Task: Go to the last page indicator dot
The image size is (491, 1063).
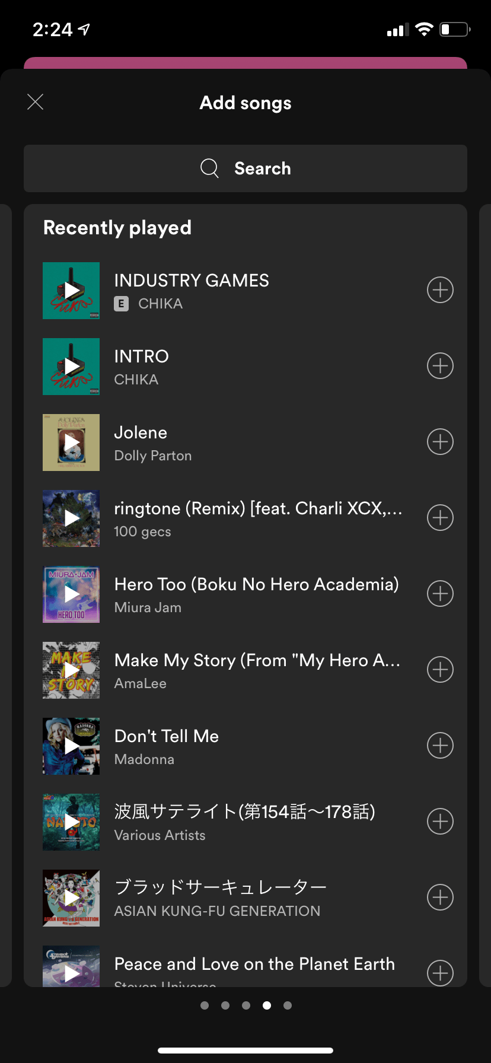Action: coord(288,1005)
